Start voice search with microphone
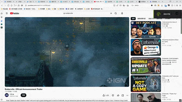The image size is (182, 102). click(122, 13)
